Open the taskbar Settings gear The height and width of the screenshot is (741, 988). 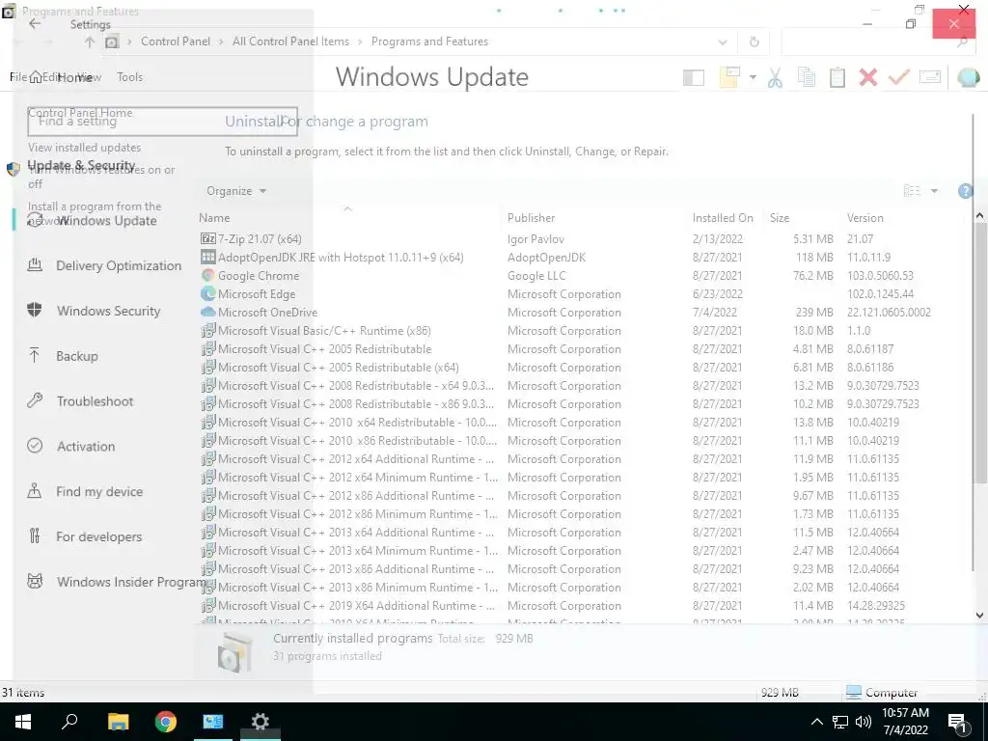(x=260, y=722)
